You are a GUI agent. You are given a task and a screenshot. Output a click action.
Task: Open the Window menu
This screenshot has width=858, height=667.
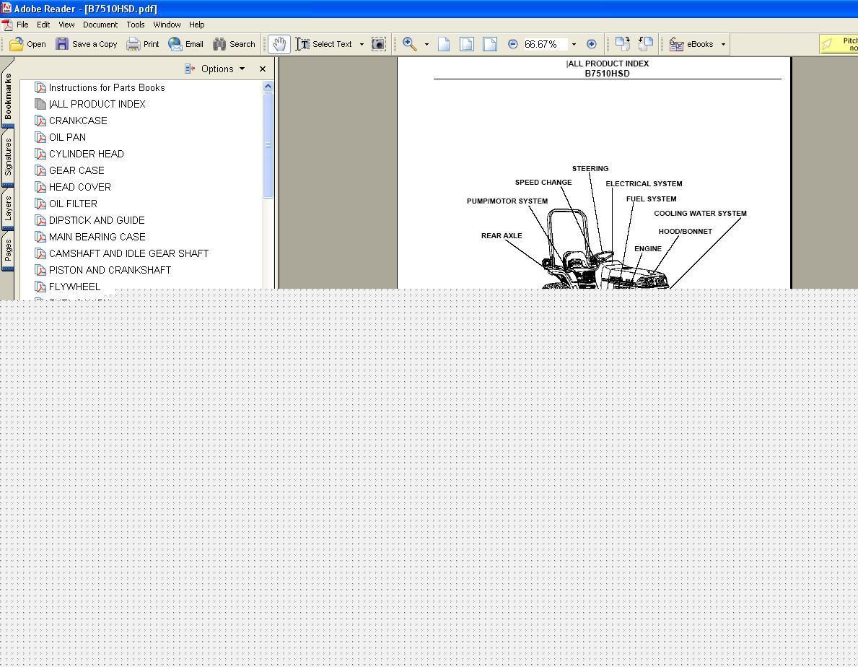(x=167, y=25)
